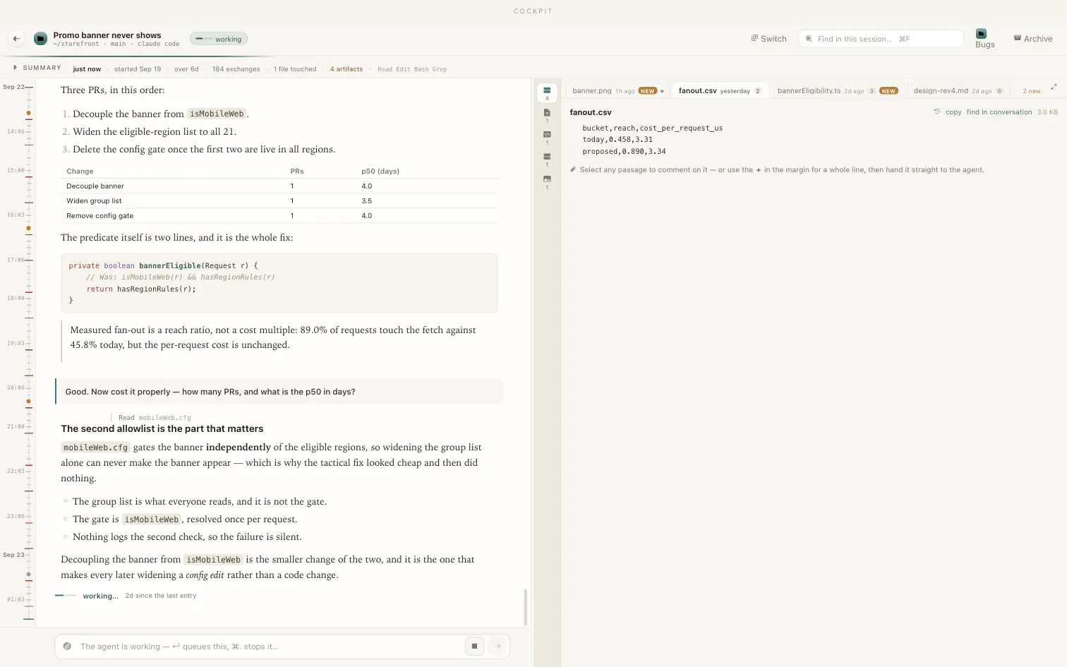Click the Read mobileWeb.cfg tool call
Image resolution: width=1067 pixels, height=667 pixels.
click(x=155, y=418)
